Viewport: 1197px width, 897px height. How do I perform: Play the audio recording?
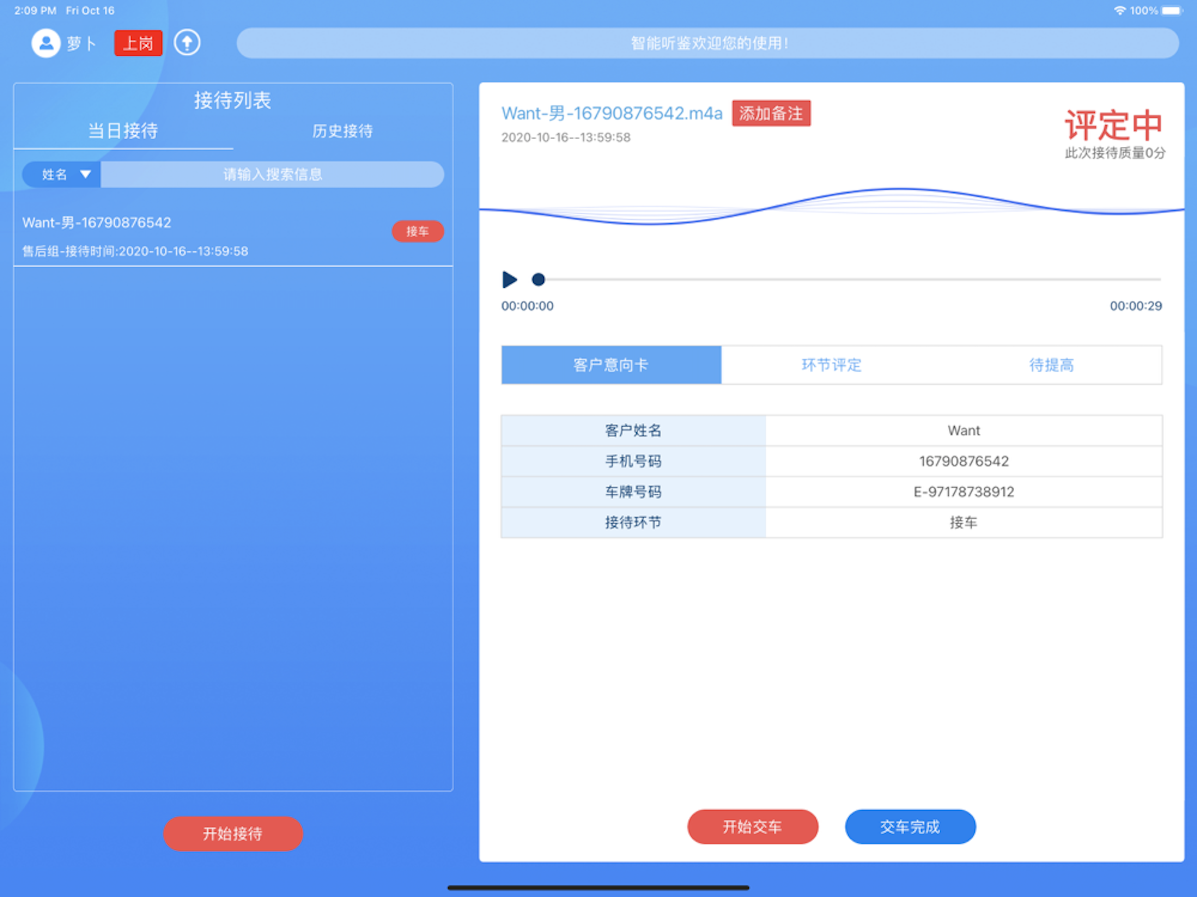pos(509,280)
